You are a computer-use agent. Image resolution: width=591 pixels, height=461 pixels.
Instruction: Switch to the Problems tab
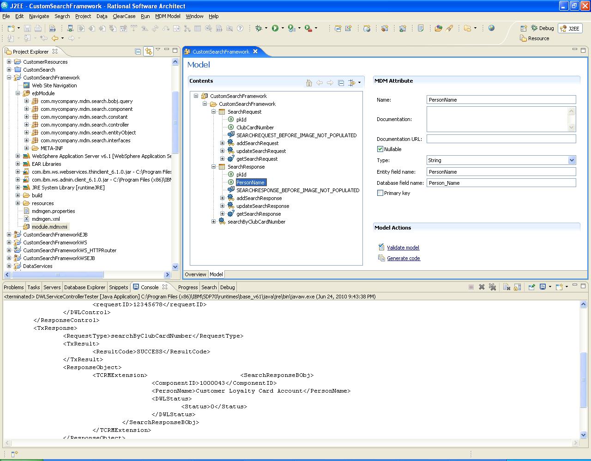(x=14, y=287)
